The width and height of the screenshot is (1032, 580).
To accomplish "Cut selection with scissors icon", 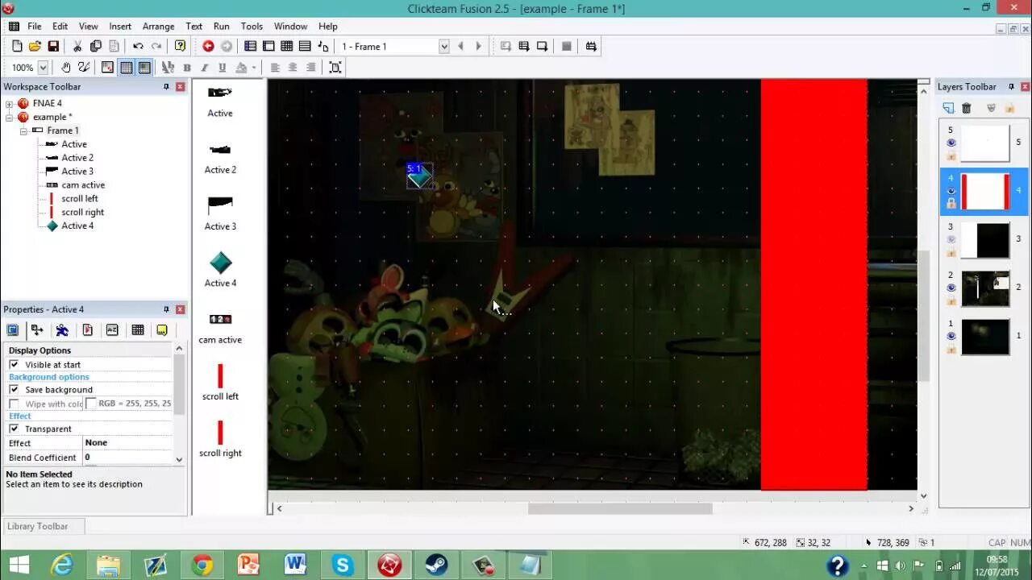I will click(77, 47).
